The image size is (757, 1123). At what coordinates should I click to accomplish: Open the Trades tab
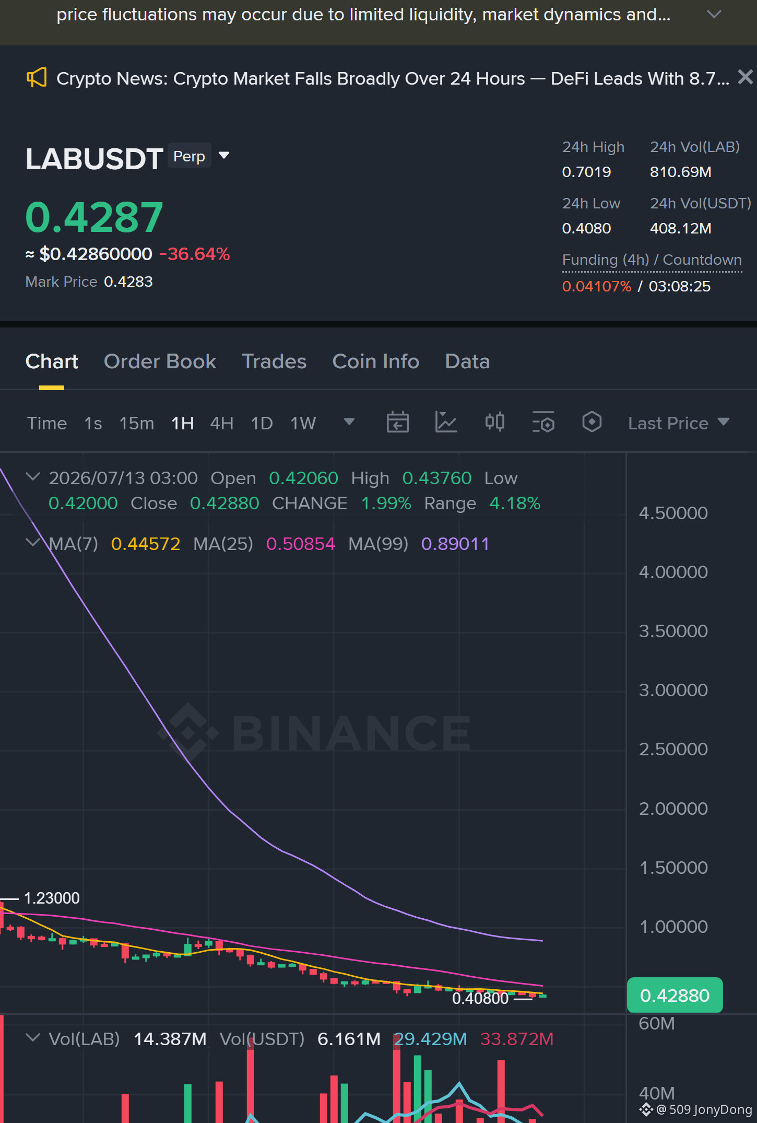(274, 361)
